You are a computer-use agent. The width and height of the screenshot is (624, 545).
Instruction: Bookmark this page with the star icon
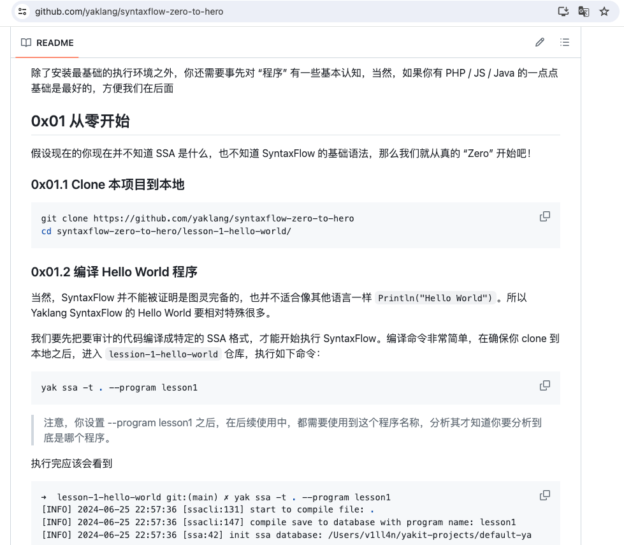point(604,11)
